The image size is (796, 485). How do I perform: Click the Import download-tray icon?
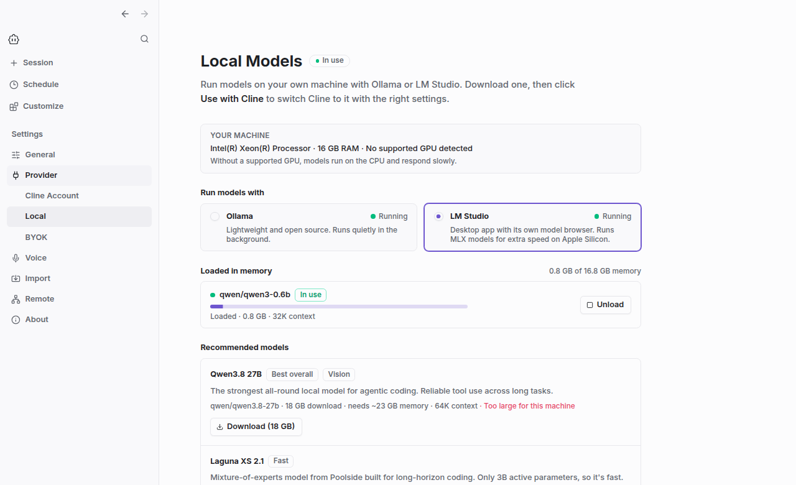[x=16, y=279]
